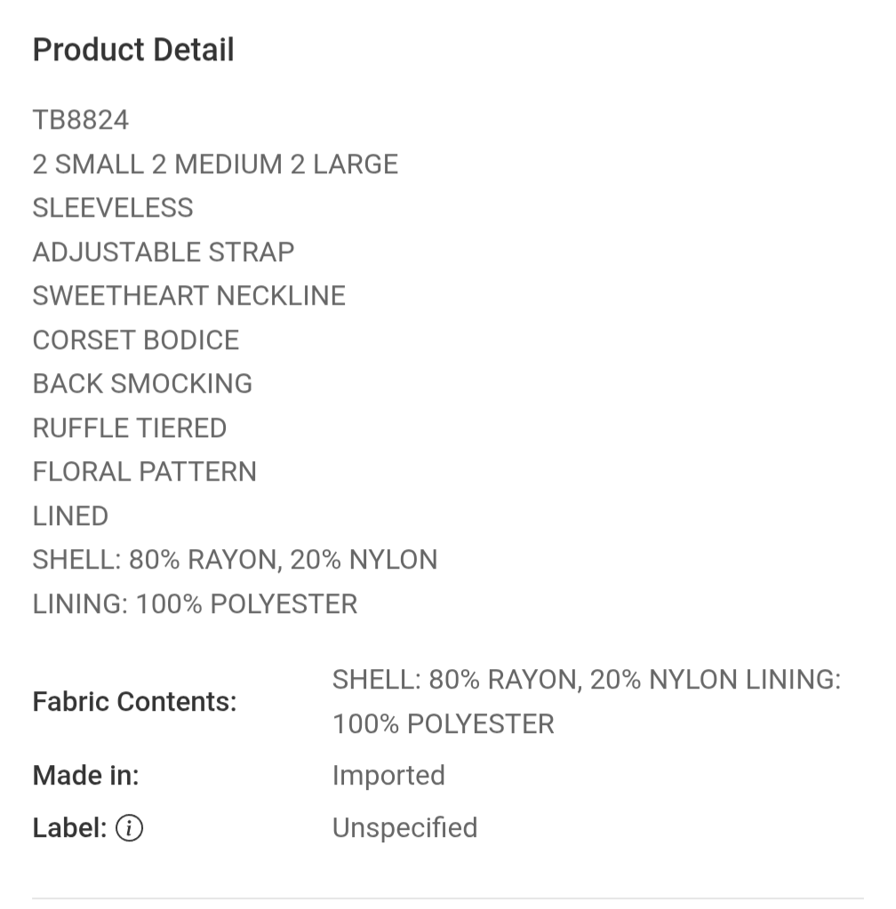Select the TB8824 style number text
The image size is (896, 909).
pyautogui.click(x=81, y=120)
